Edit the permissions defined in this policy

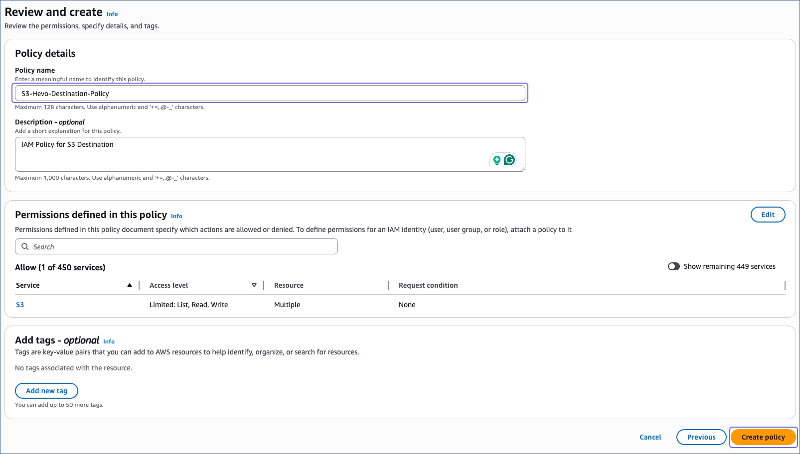coord(768,214)
